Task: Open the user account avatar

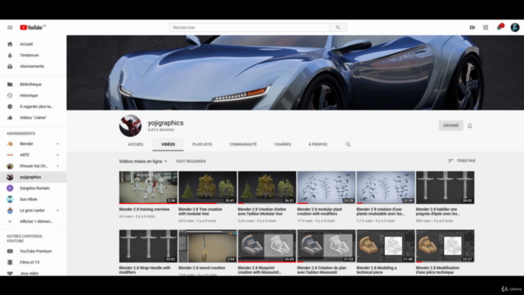Action: tap(515, 27)
